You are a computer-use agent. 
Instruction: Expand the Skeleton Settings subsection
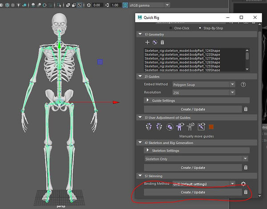coord(148,150)
